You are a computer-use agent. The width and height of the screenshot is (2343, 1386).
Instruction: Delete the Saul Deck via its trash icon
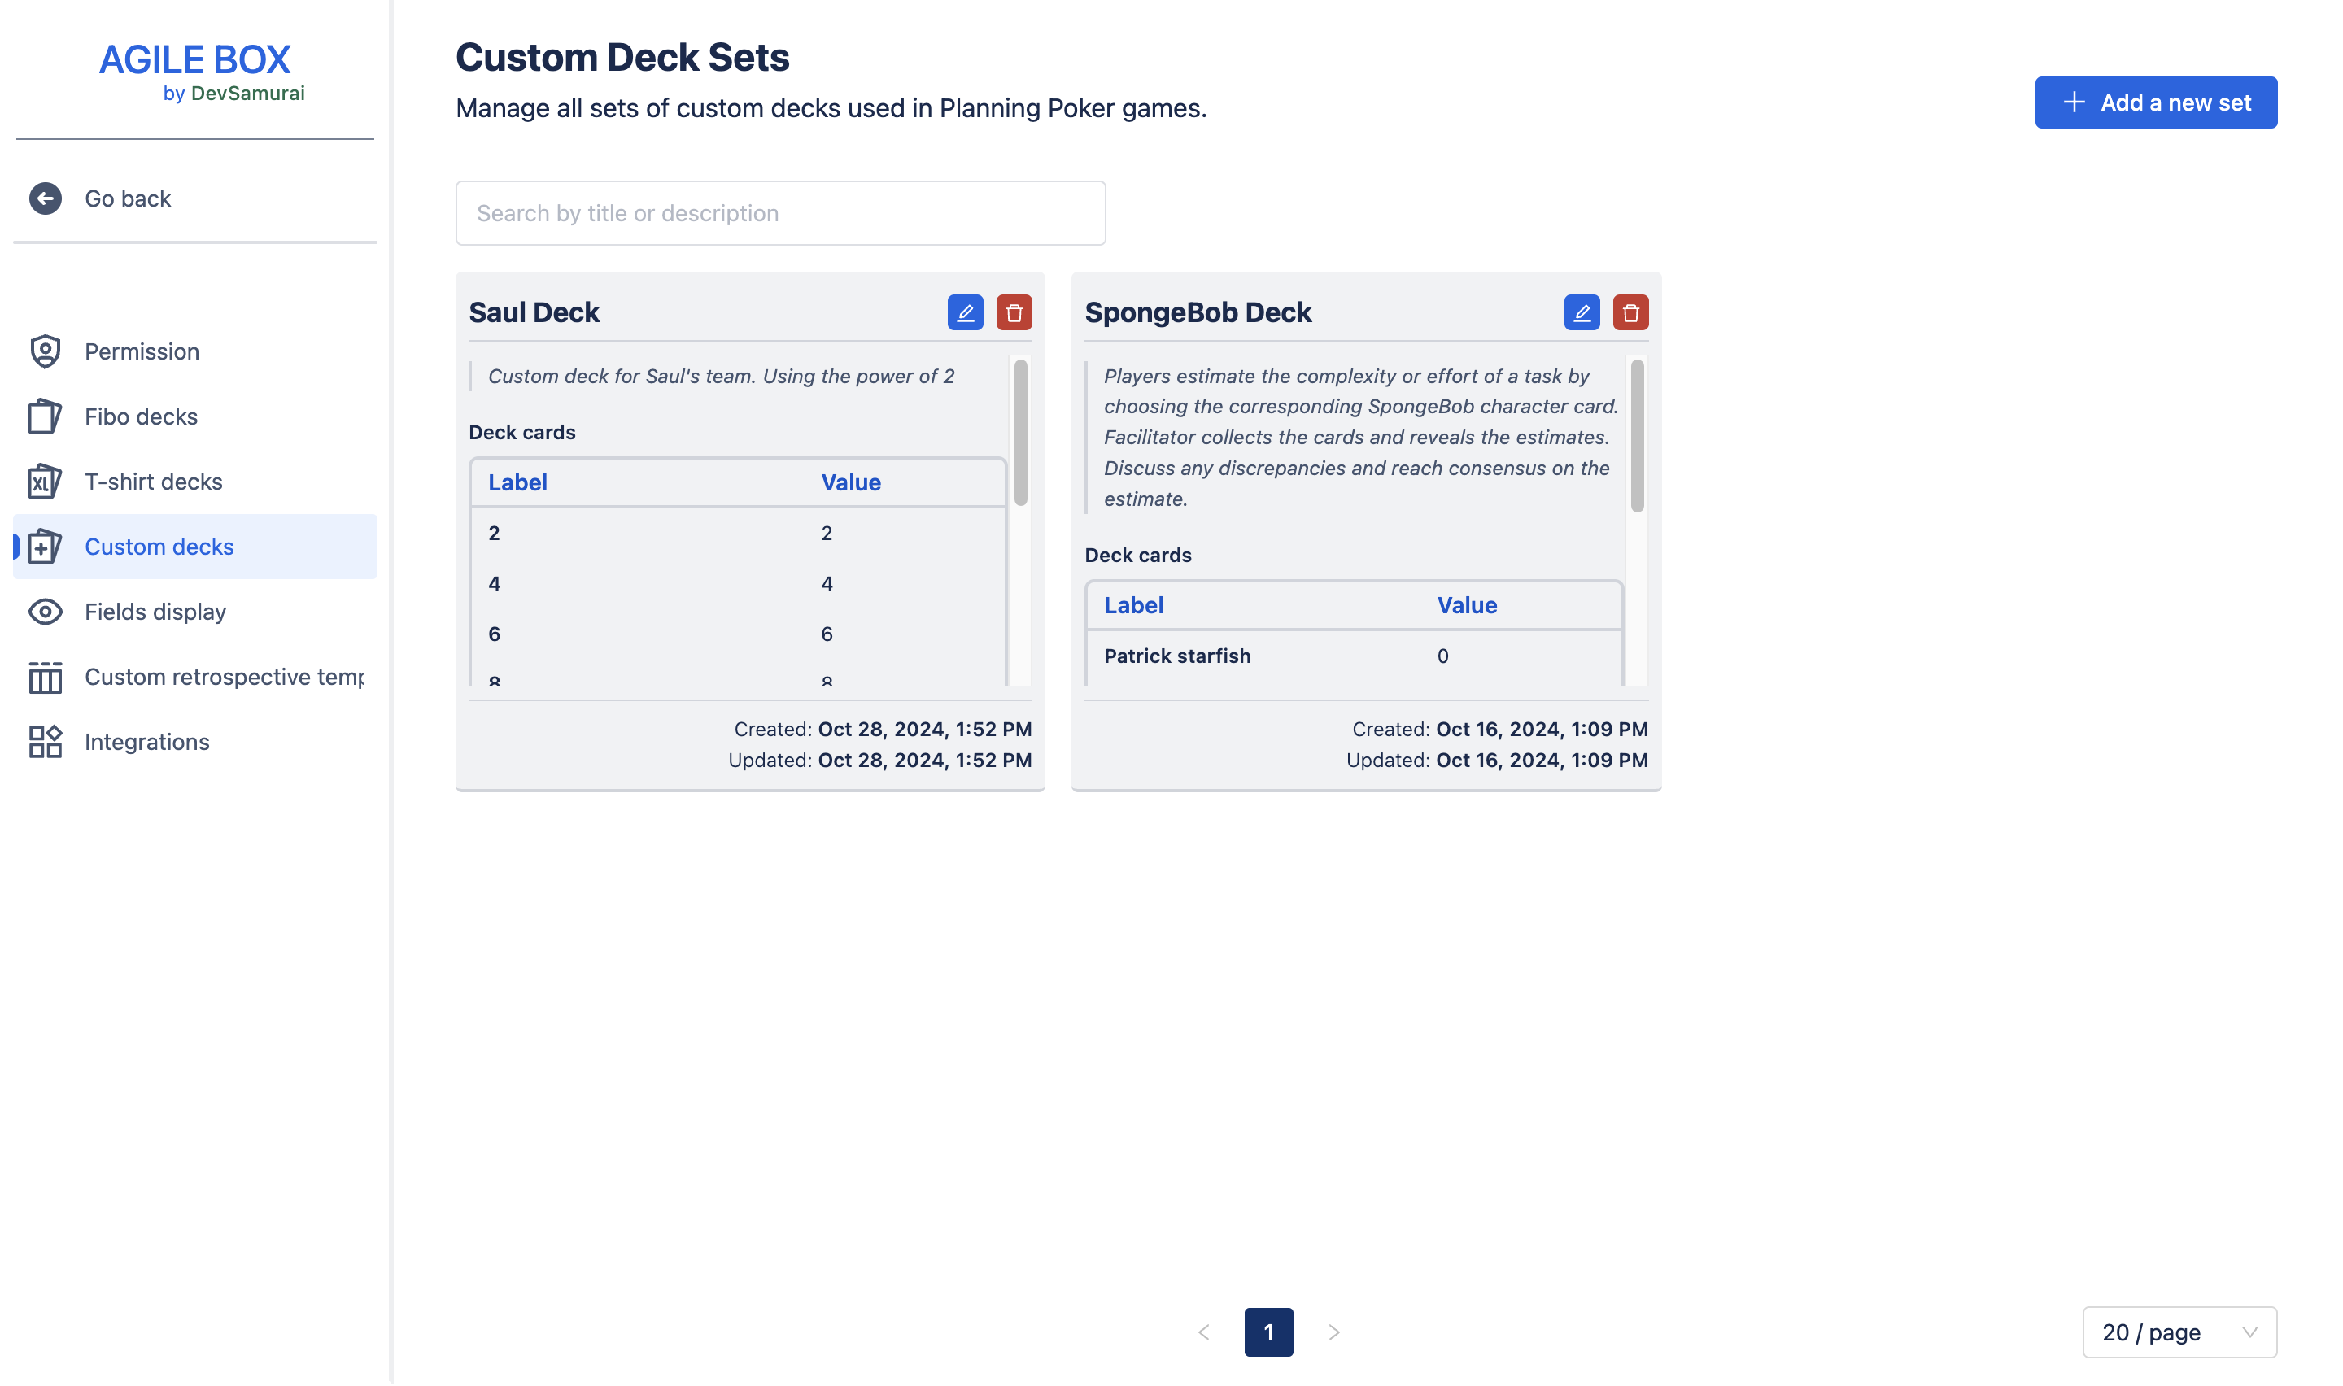1016,313
